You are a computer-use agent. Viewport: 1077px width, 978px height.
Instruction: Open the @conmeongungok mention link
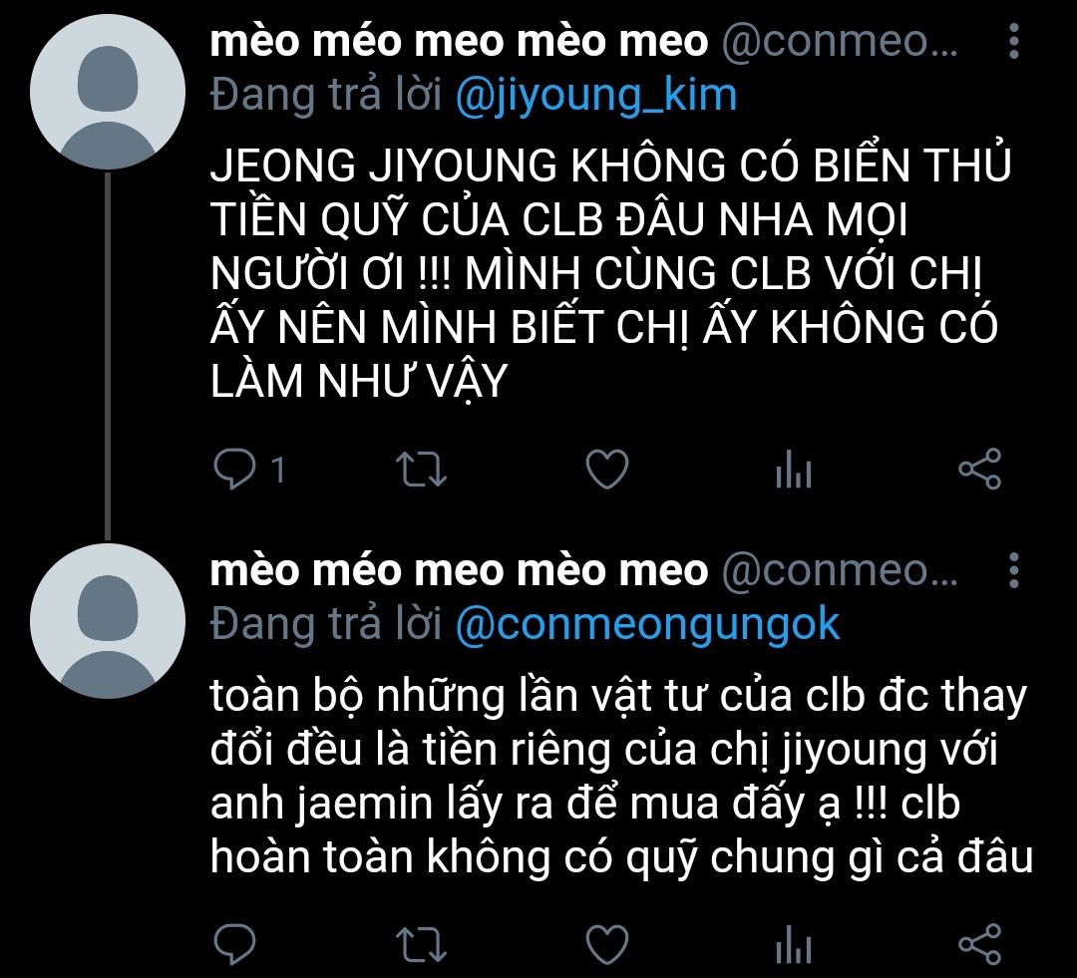point(648,624)
